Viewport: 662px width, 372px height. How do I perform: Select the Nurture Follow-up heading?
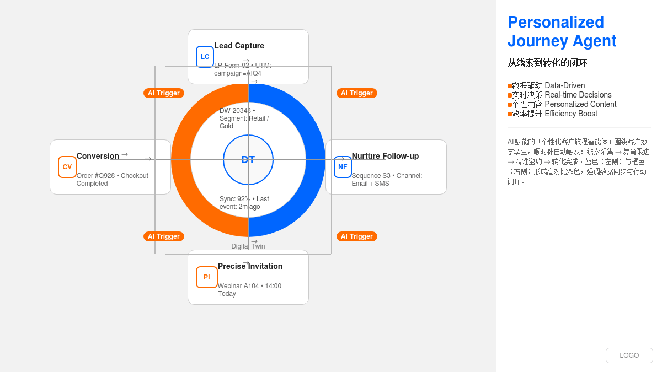click(385, 156)
